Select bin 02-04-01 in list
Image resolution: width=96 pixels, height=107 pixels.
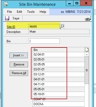59,55
